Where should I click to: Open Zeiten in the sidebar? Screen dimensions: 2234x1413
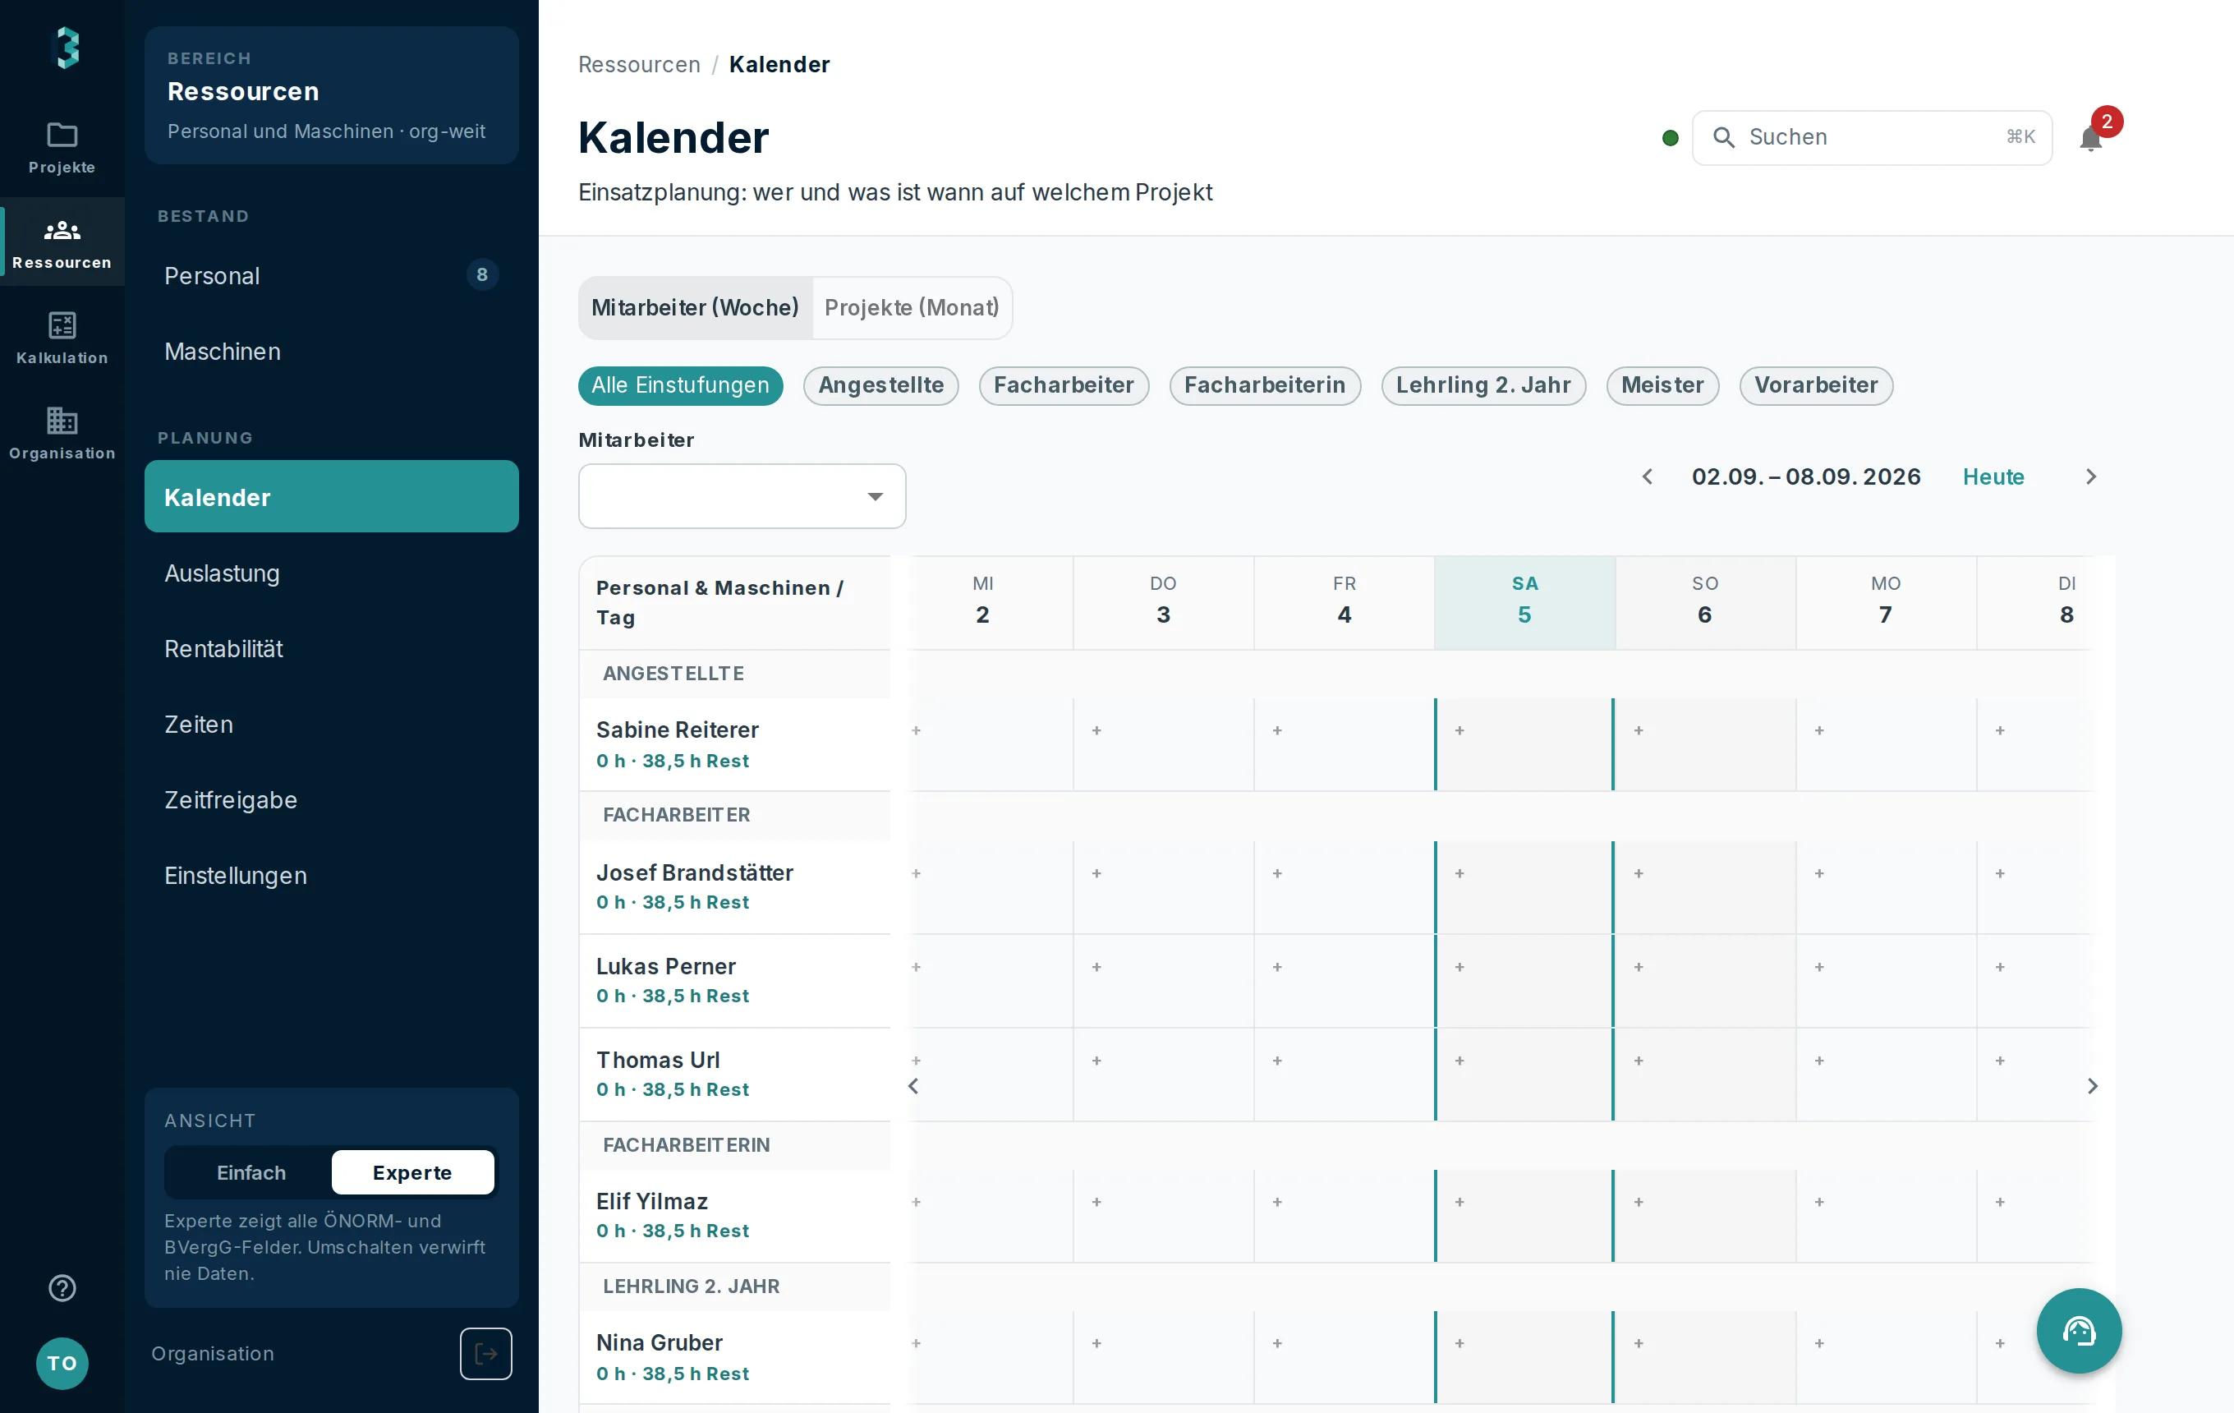tap(331, 725)
